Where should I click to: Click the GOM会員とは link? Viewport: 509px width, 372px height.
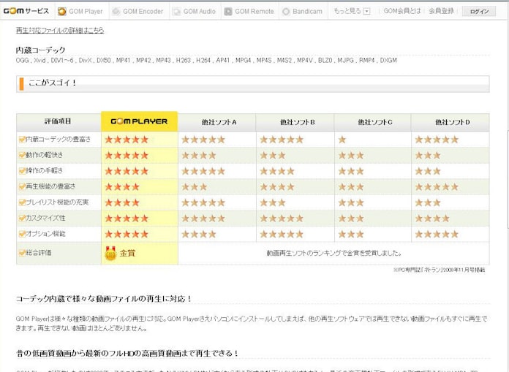click(x=402, y=11)
